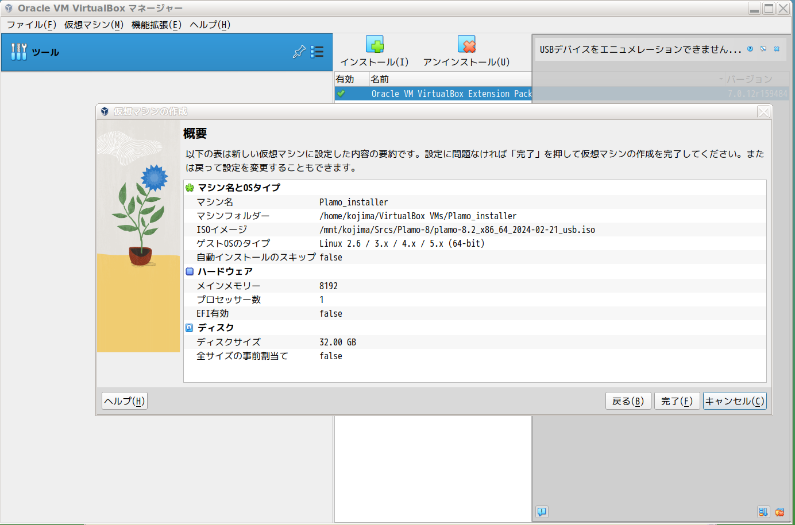The width and height of the screenshot is (795, 525).
Task: Click the /home/kojima/VirtualBox VMs path value
Action: coord(418,216)
